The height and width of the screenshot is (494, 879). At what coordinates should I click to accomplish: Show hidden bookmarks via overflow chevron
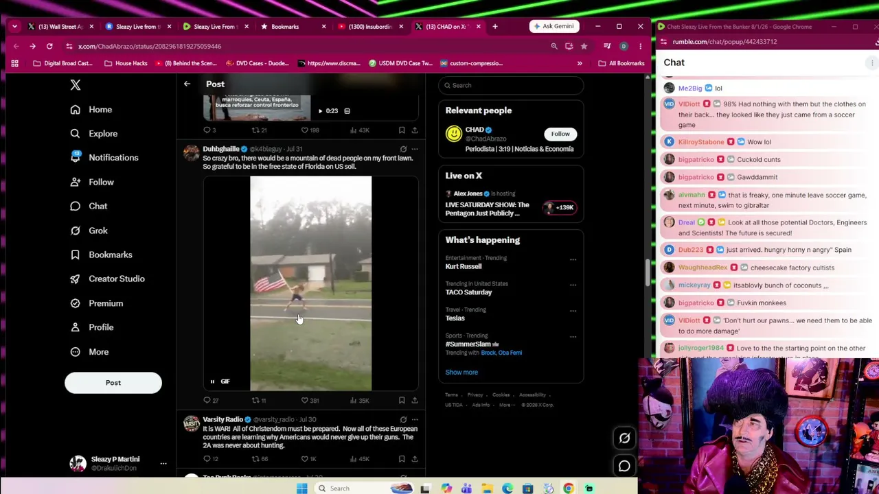580,63
